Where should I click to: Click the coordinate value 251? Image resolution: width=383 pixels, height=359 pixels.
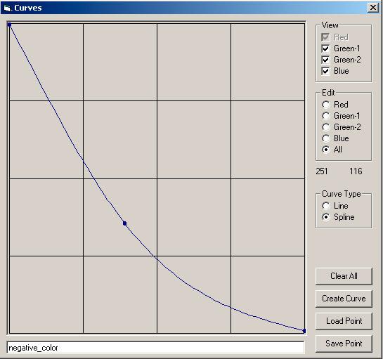click(321, 171)
